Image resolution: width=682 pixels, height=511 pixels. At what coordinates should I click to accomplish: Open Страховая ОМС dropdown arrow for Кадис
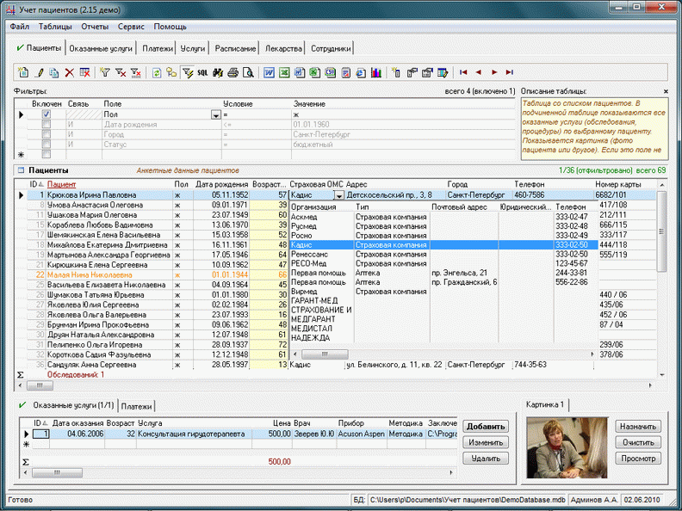(338, 196)
